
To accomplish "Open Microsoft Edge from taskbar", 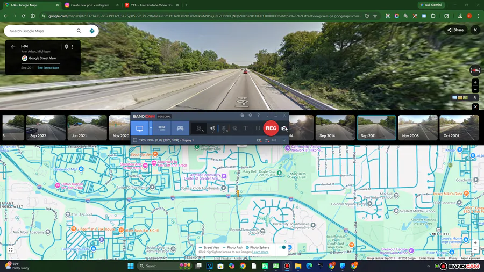I will point(309,266).
